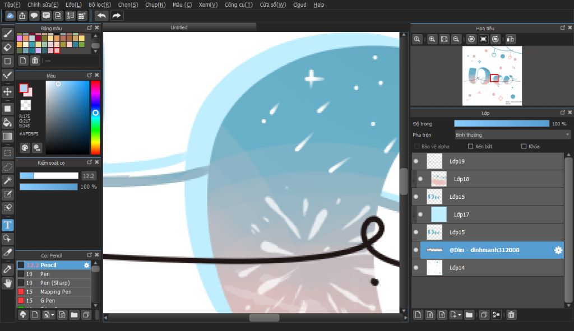Create a new layer folder
The width and height of the screenshot is (574, 331).
click(x=469, y=315)
